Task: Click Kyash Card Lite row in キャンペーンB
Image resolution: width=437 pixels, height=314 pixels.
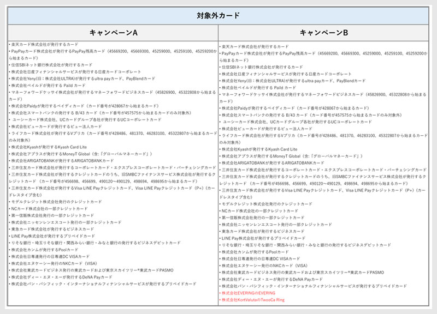Action: [x=258, y=149]
